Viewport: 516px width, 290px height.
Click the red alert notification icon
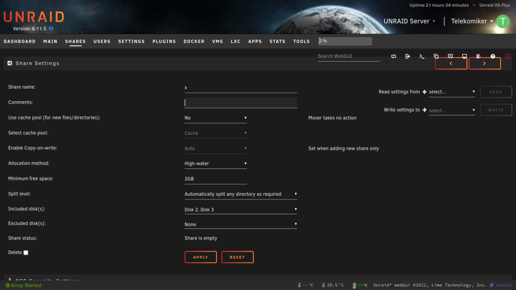click(x=507, y=56)
